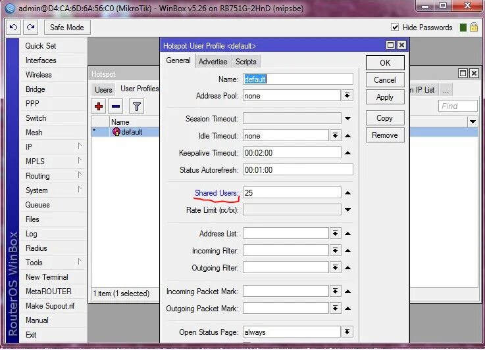Expand the IP submenu

[x=53, y=147]
